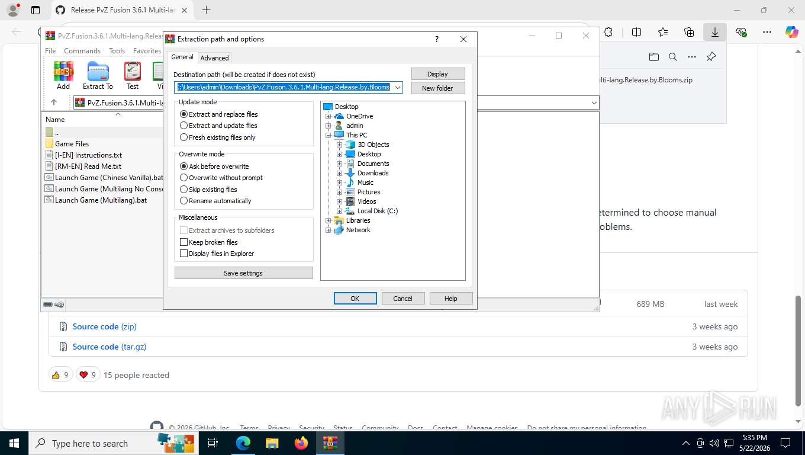The image size is (805, 455).
Task: Open WinRAR File menu
Action: 50,51
